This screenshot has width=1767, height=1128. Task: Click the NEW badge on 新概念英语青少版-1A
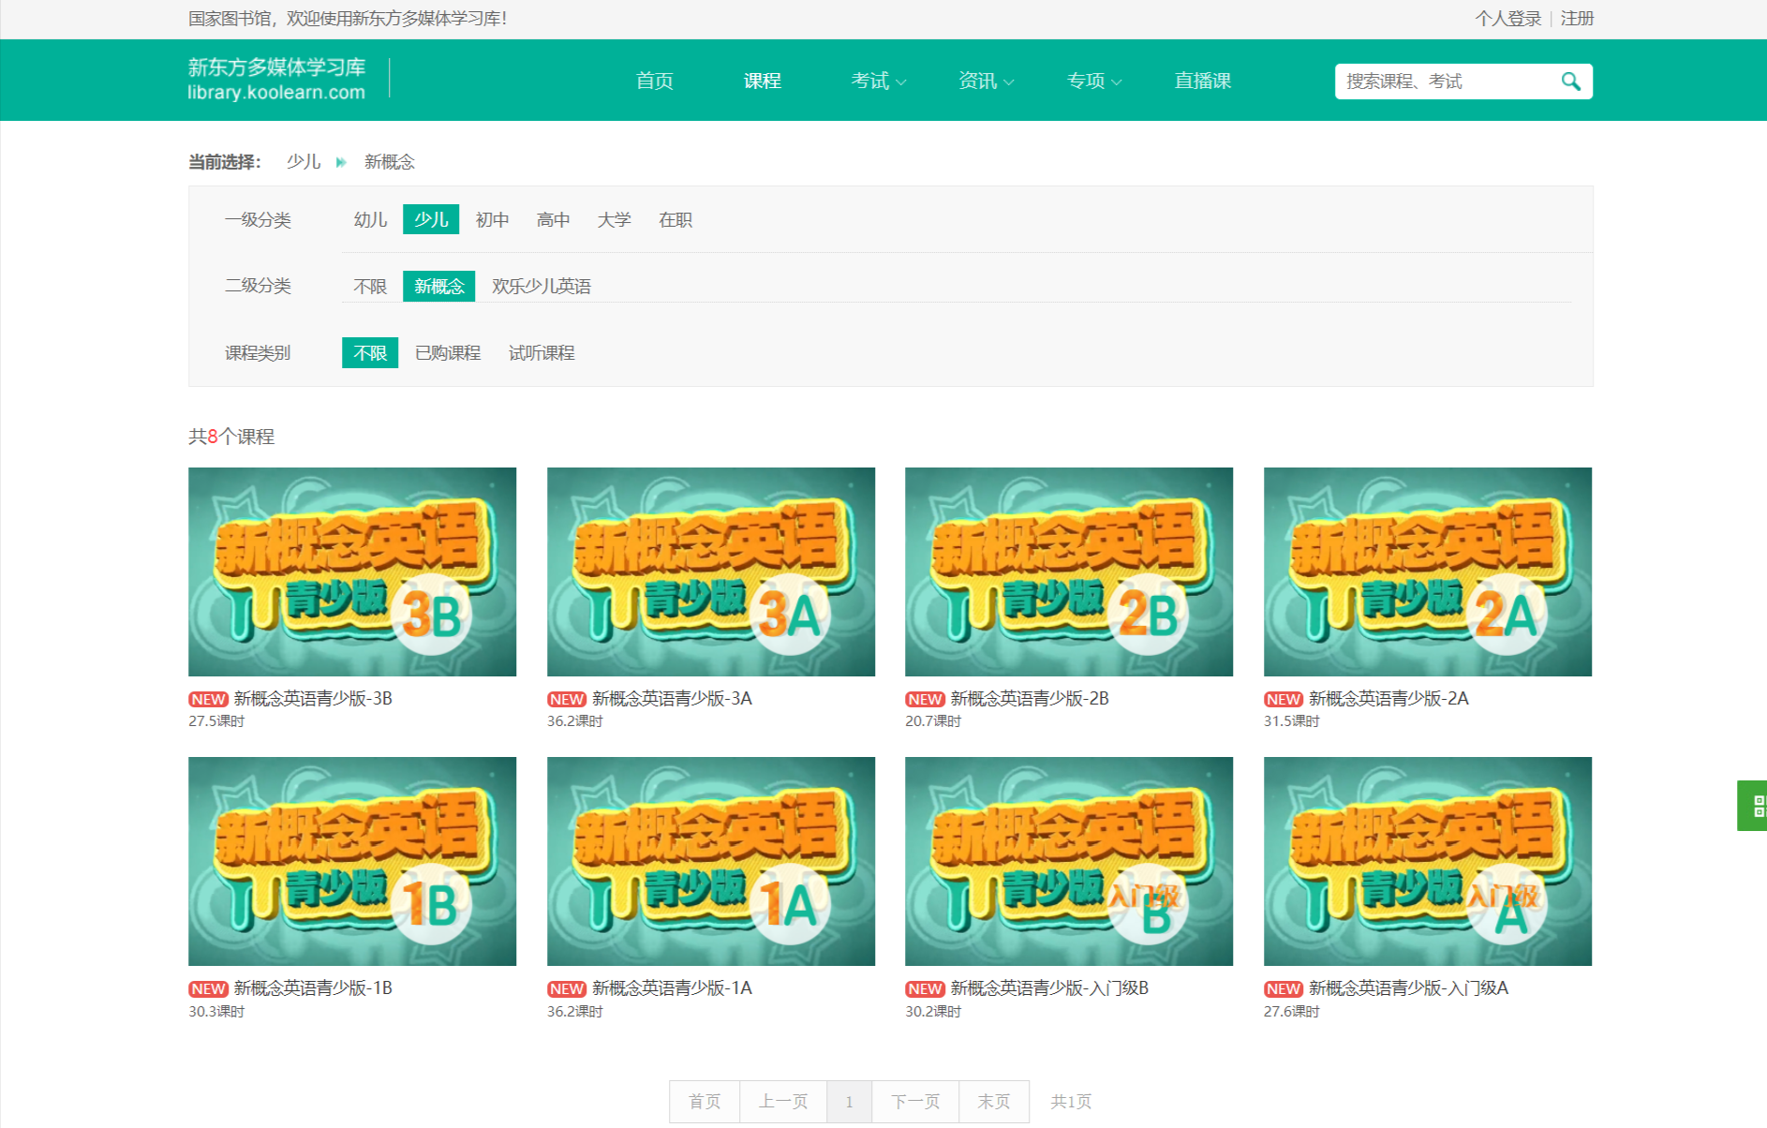coord(567,988)
